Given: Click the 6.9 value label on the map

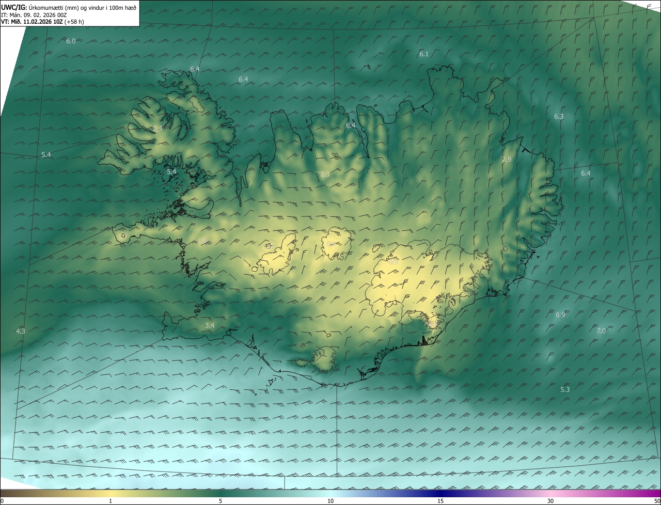Looking at the screenshot, I should click(x=560, y=314).
